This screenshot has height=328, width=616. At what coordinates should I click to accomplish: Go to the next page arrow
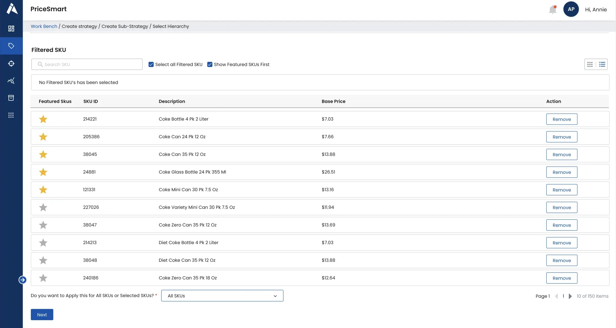pyautogui.click(x=570, y=296)
